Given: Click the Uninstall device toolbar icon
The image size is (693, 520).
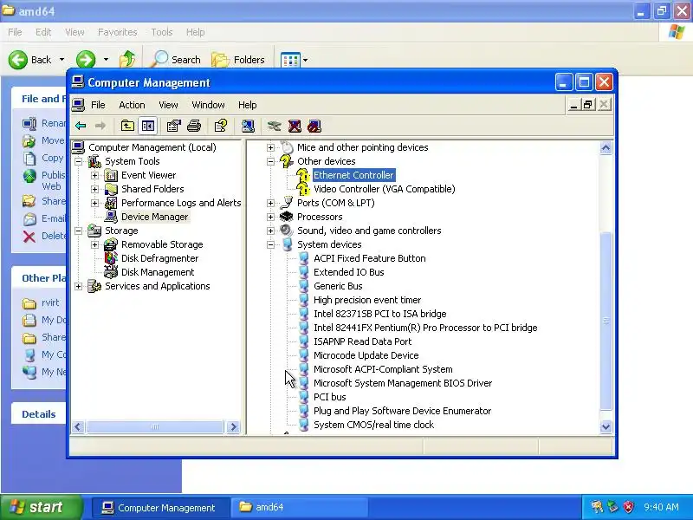Looking at the screenshot, I should (x=295, y=126).
